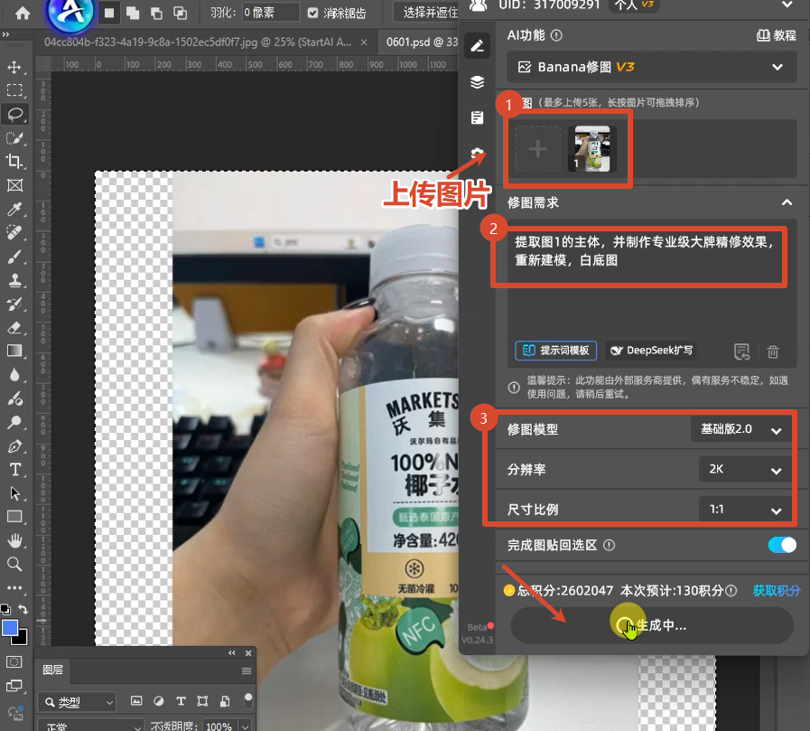
Task: Select the Quick Selection tool
Action: point(14,138)
